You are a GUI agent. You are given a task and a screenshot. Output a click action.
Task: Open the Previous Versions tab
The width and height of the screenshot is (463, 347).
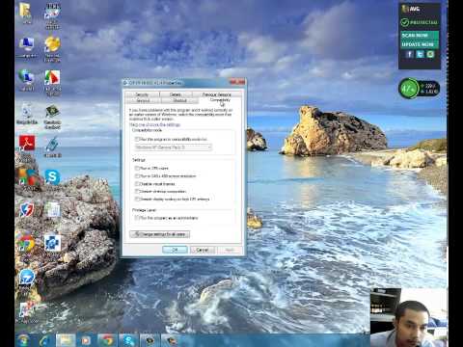[x=216, y=94]
